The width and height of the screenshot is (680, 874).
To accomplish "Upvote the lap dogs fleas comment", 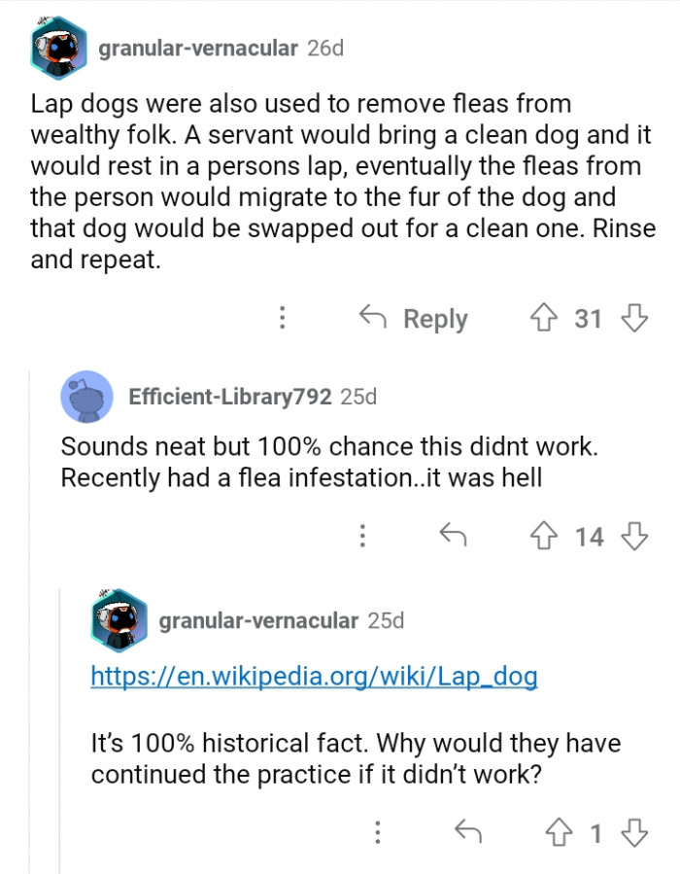I will click(x=542, y=318).
